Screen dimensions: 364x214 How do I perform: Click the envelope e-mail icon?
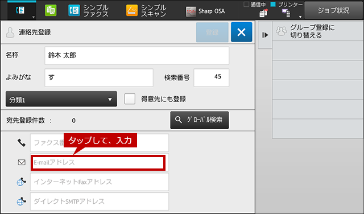coord(22,162)
